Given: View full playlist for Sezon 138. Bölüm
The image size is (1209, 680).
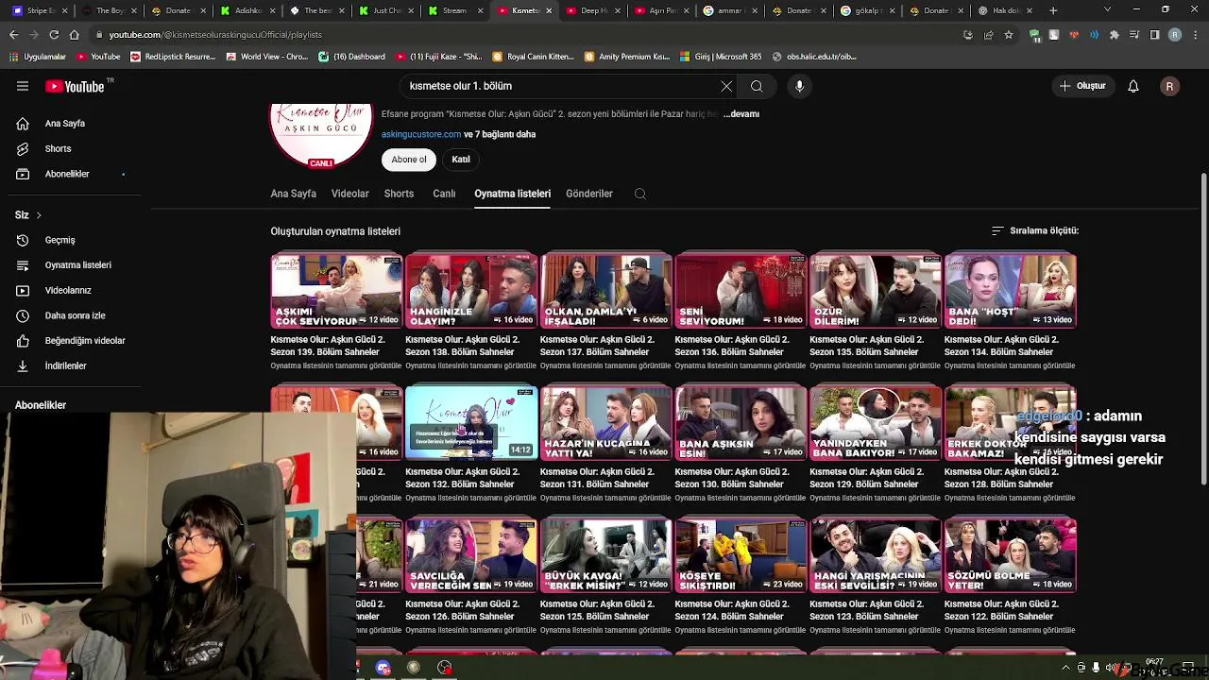Looking at the screenshot, I should coord(471,365).
